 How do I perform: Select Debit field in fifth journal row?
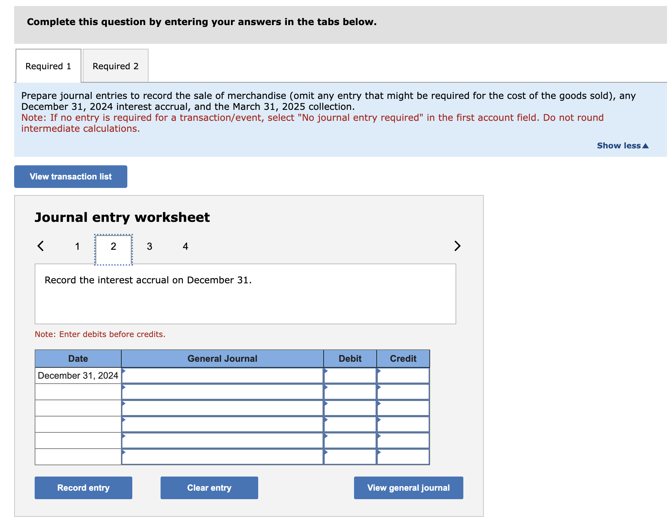coord(350,441)
